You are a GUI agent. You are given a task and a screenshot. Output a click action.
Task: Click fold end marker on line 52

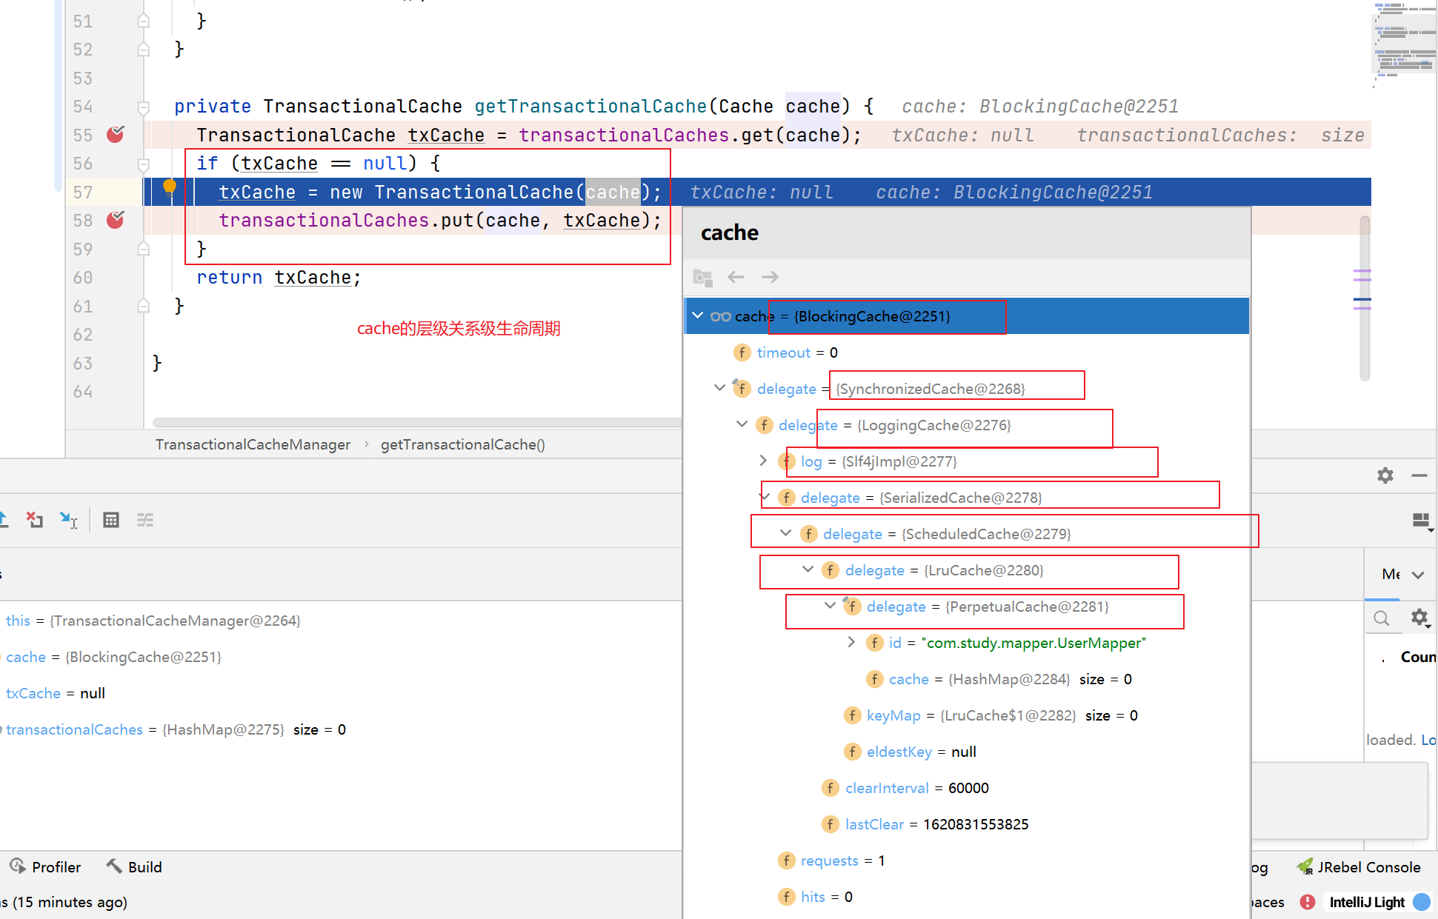click(x=144, y=50)
